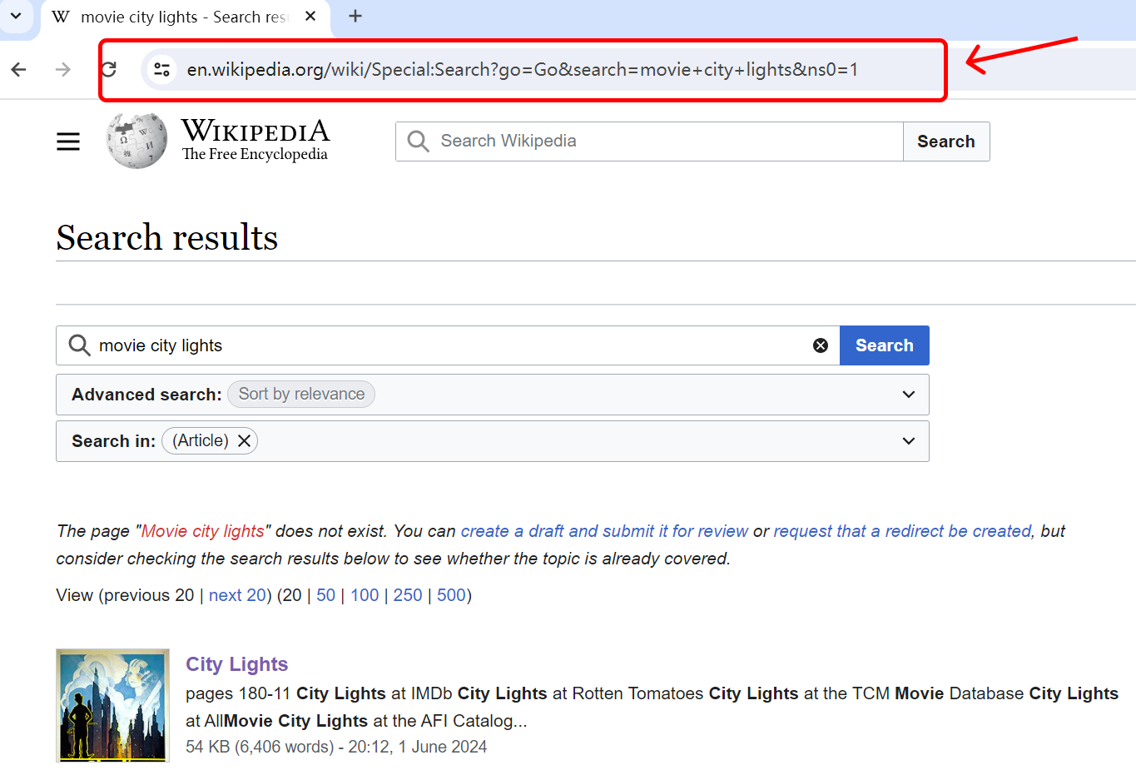1136x775 pixels.
Task: Click the blue Search button
Action: pyautogui.click(x=885, y=345)
